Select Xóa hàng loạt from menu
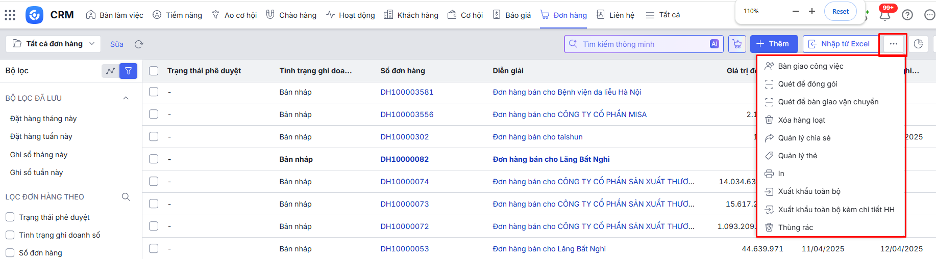Viewport: 936px width, 259px height. pos(801,120)
